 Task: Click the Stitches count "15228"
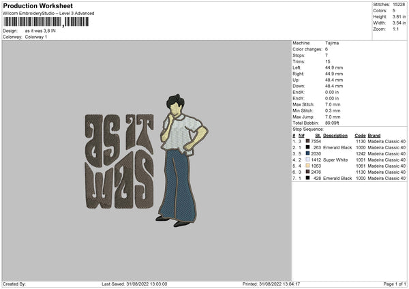[x=399, y=5]
